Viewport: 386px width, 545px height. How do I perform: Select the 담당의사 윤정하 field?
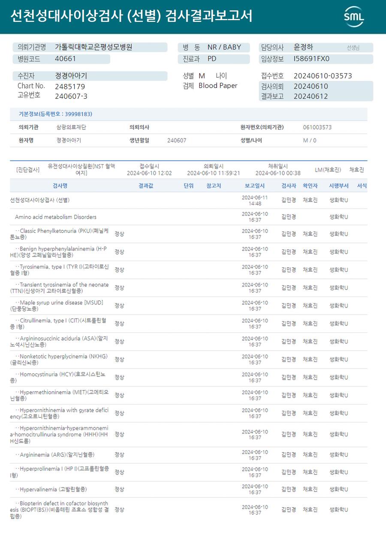[316, 47]
